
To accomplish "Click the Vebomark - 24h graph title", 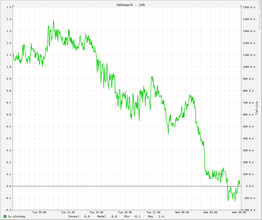I will 131,5.
